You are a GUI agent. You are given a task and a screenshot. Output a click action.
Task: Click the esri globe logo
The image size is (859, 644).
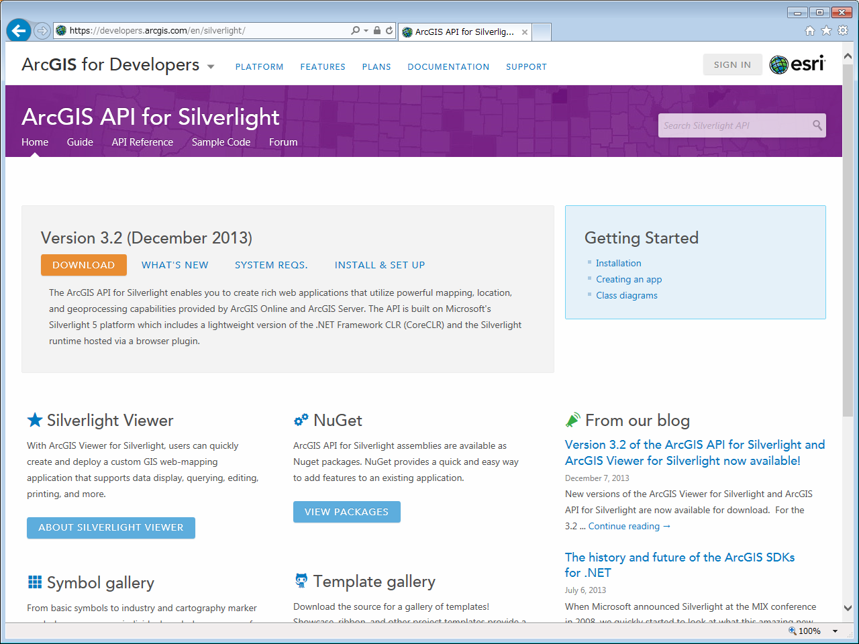coord(778,64)
